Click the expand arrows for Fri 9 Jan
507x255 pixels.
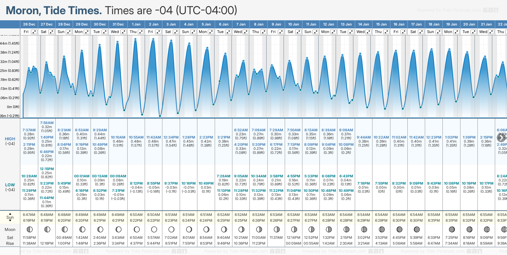click(281, 32)
